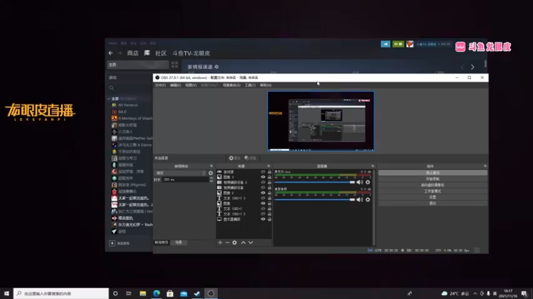Undock the 来源 panel via header icon

point(268,166)
